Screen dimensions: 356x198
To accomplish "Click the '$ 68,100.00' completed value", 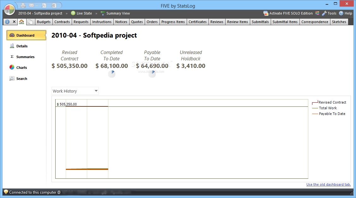I will click(x=112, y=66).
